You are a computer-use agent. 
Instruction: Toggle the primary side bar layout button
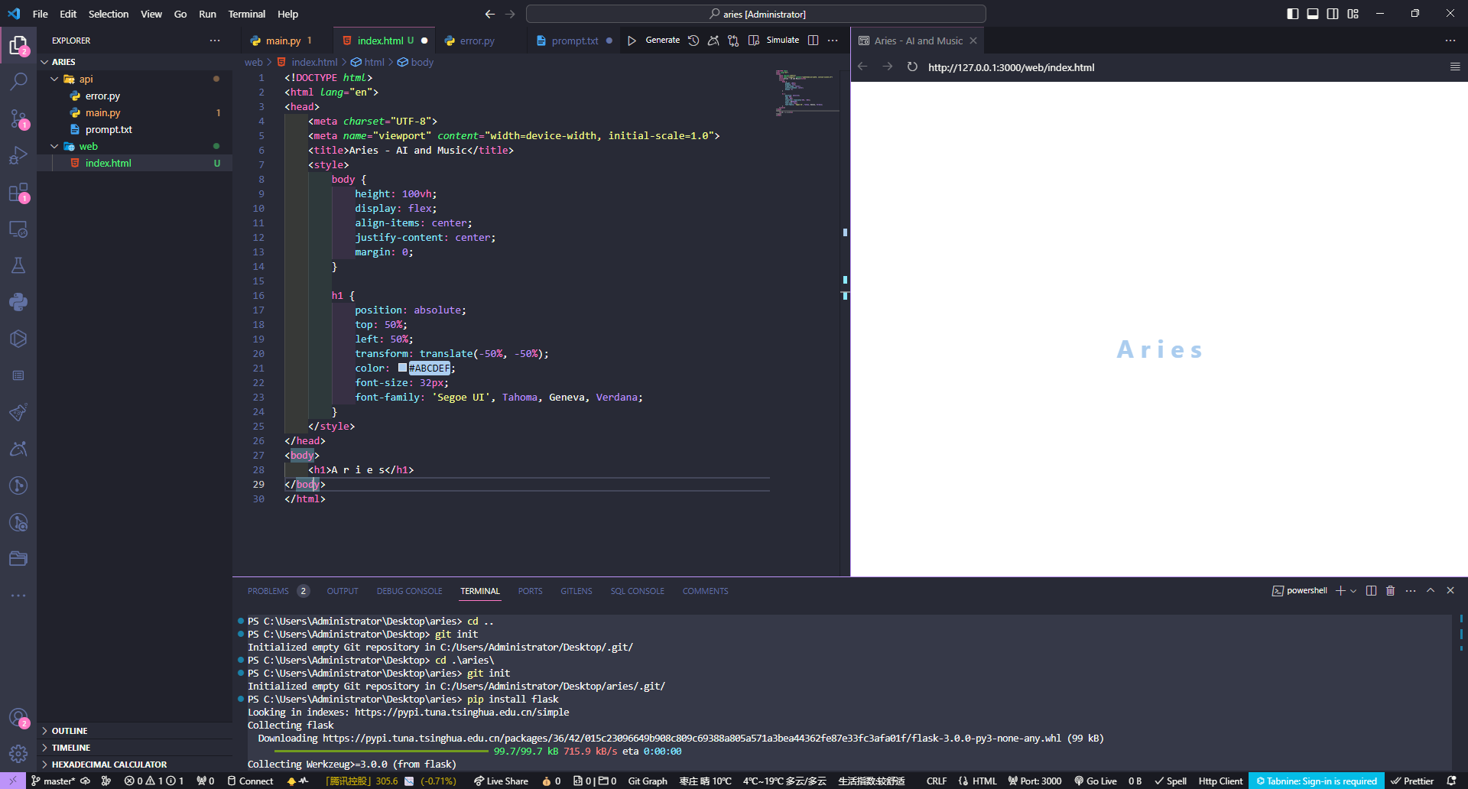pos(1293,14)
